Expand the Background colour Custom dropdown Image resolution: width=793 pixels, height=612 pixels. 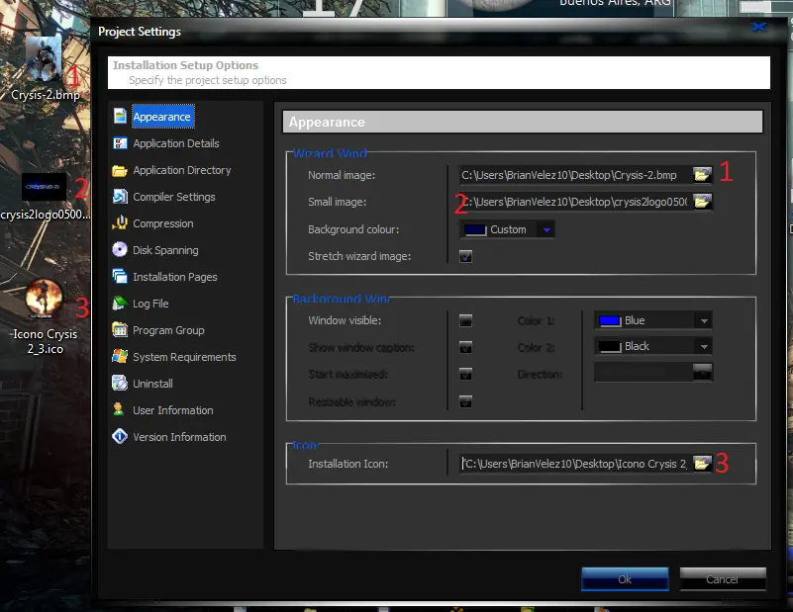546,229
